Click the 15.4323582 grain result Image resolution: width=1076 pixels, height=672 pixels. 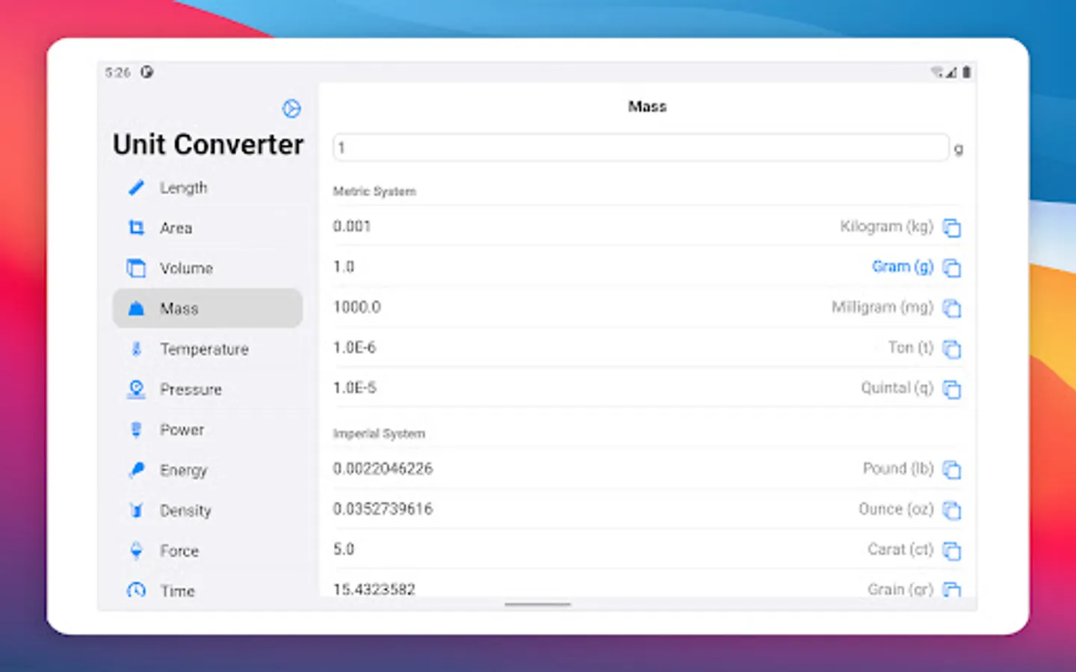tap(374, 589)
